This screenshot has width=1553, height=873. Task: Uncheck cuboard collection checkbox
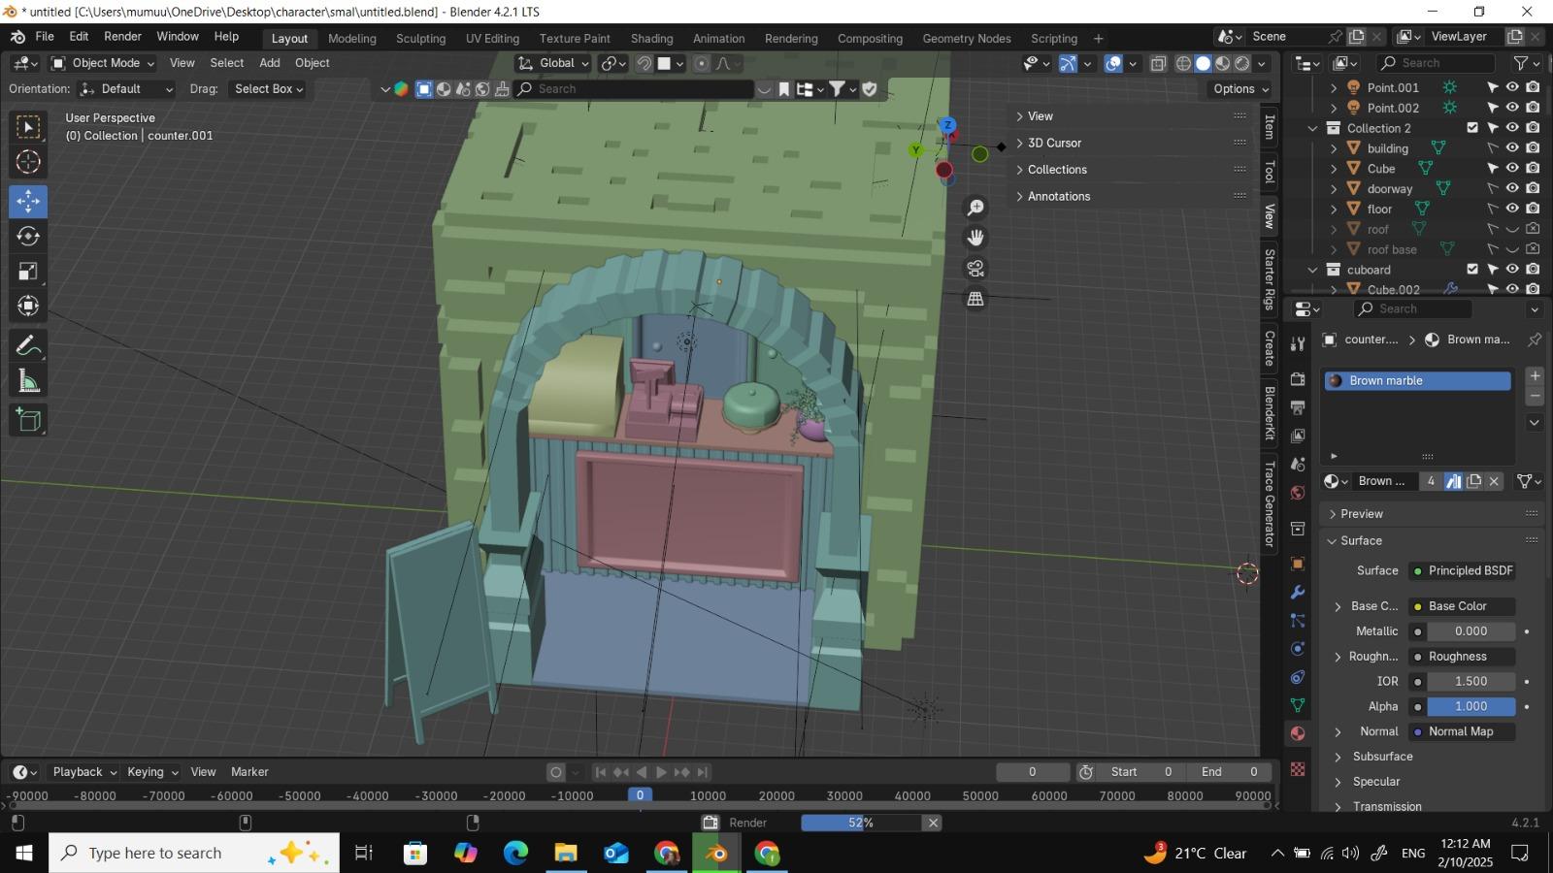tap(1472, 270)
